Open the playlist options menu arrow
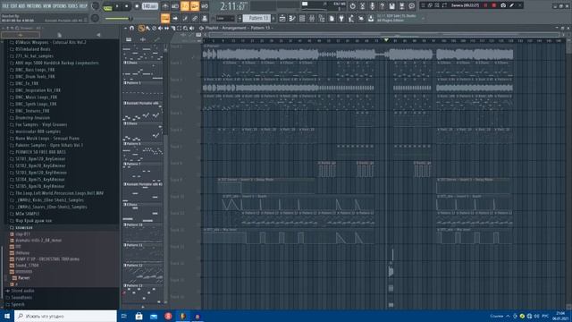The height and width of the screenshot is (322, 572). pos(125,28)
